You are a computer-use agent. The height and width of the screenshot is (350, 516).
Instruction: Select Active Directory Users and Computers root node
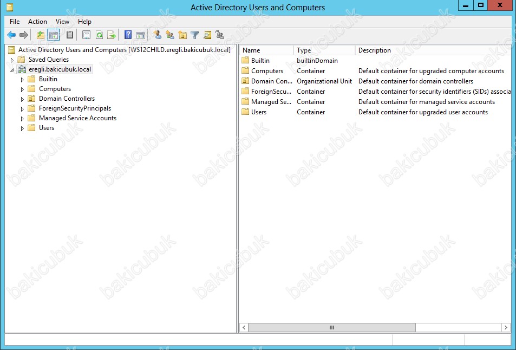click(125, 50)
